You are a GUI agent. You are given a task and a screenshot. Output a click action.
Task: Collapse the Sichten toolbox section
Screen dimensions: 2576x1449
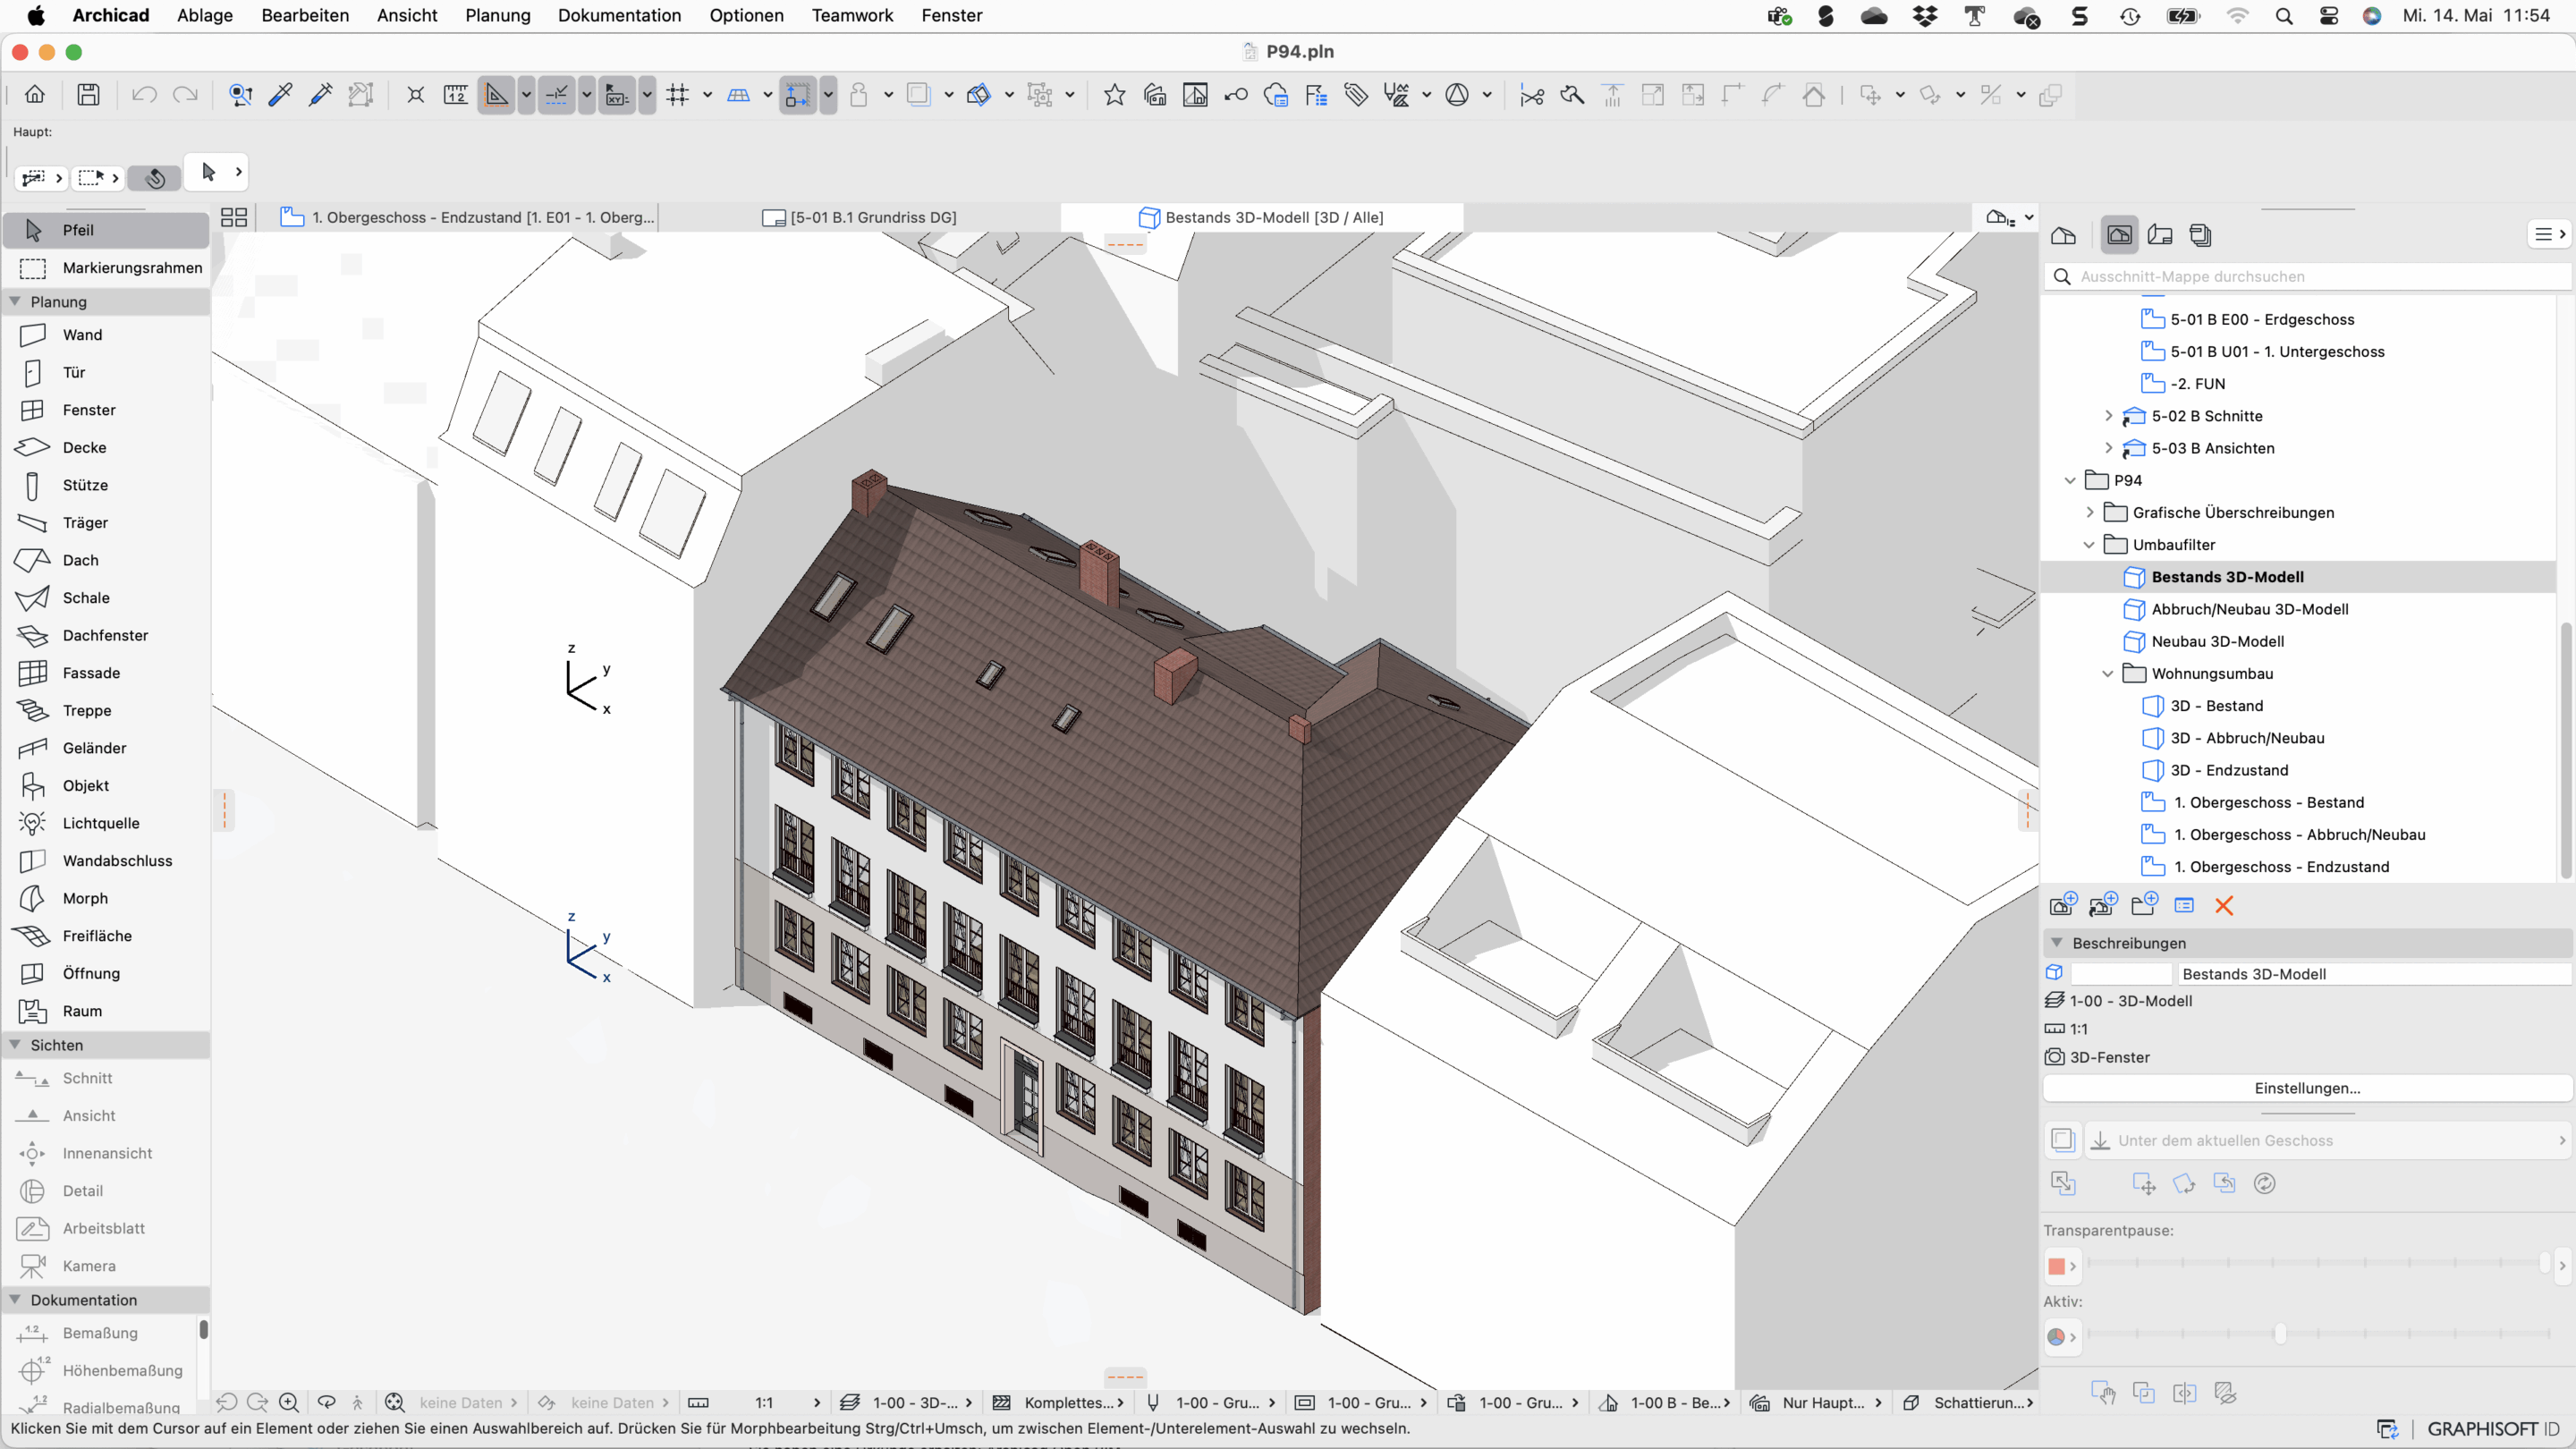(x=15, y=1044)
